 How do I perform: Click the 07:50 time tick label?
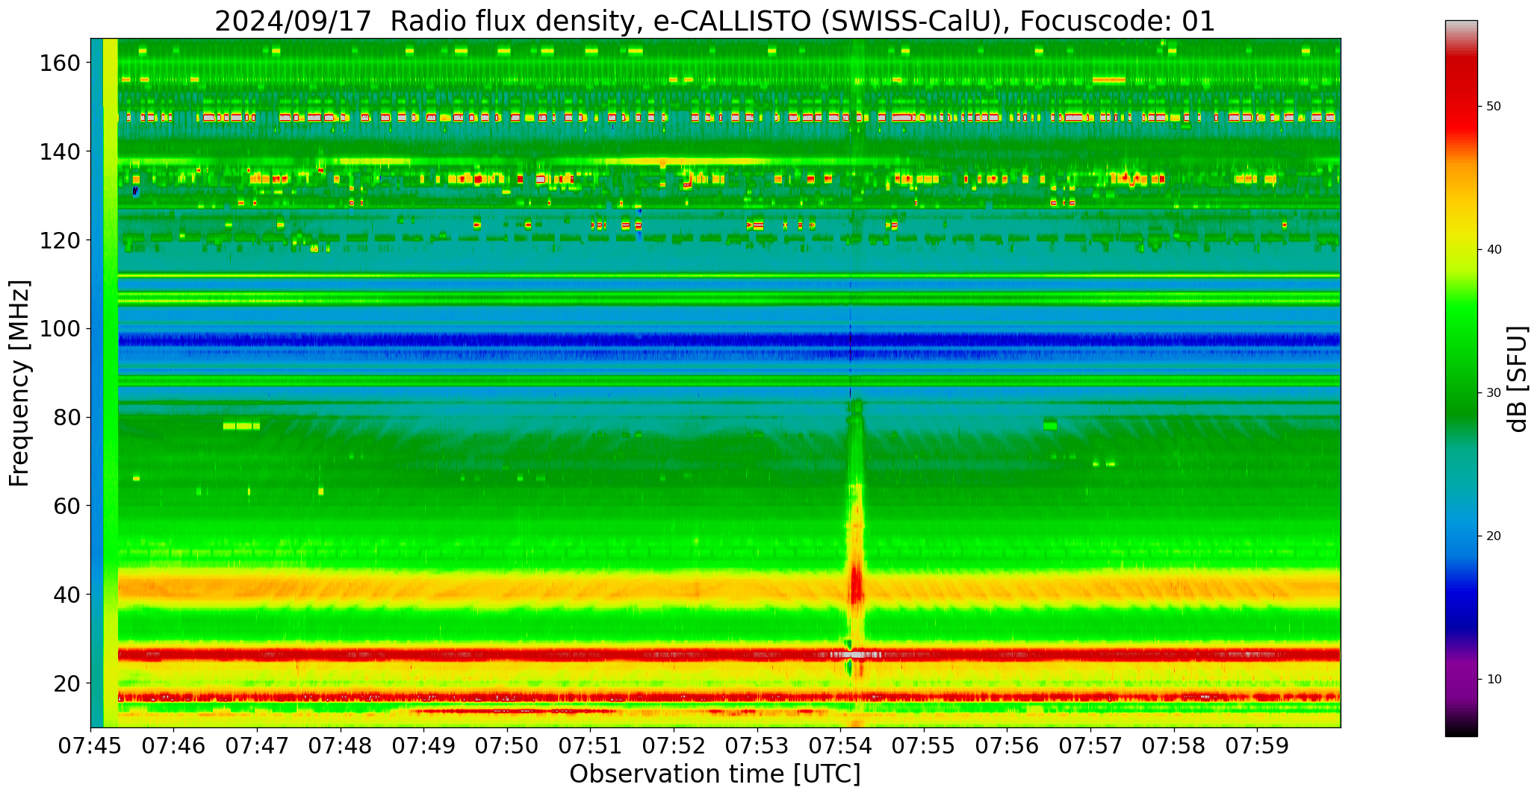tap(508, 746)
